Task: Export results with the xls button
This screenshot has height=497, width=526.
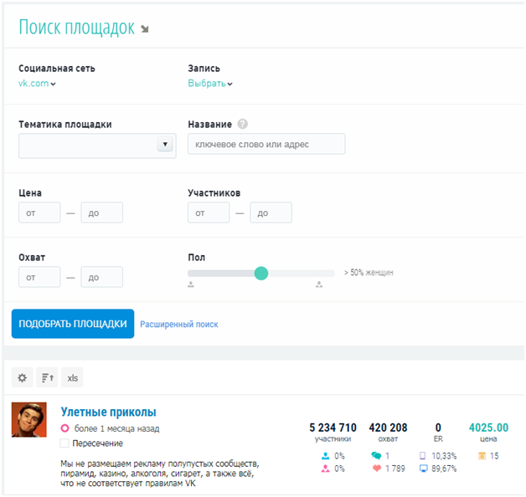Action: (x=72, y=377)
